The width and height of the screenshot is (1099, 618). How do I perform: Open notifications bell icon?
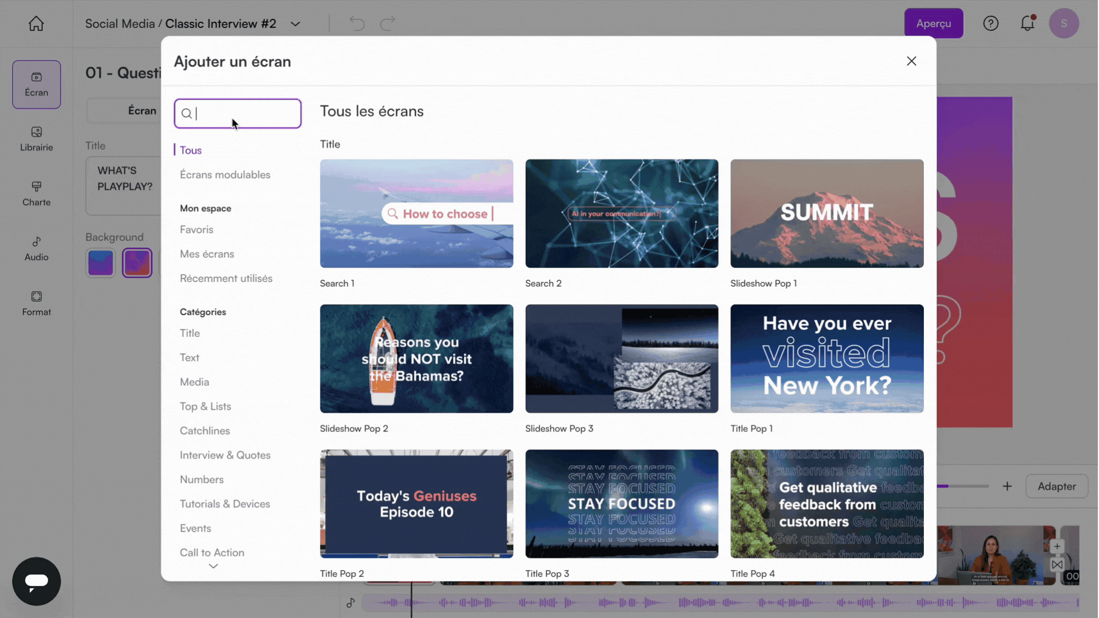point(1027,23)
